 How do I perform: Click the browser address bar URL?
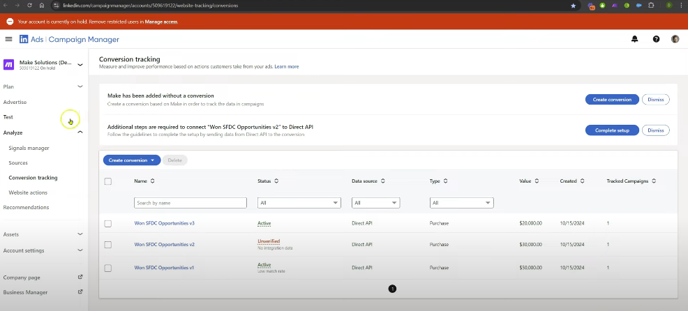(x=151, y=6)
